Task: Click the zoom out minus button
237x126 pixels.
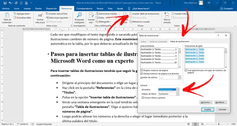Action: [207, 124]
